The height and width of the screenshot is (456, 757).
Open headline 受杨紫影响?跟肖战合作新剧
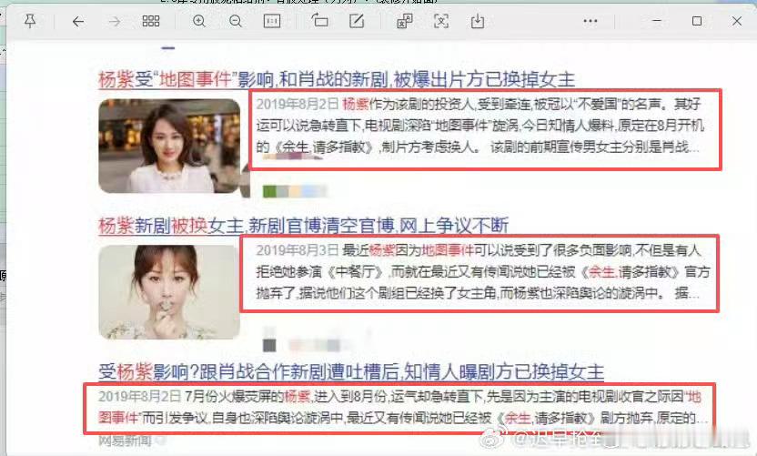pos(351,372)
